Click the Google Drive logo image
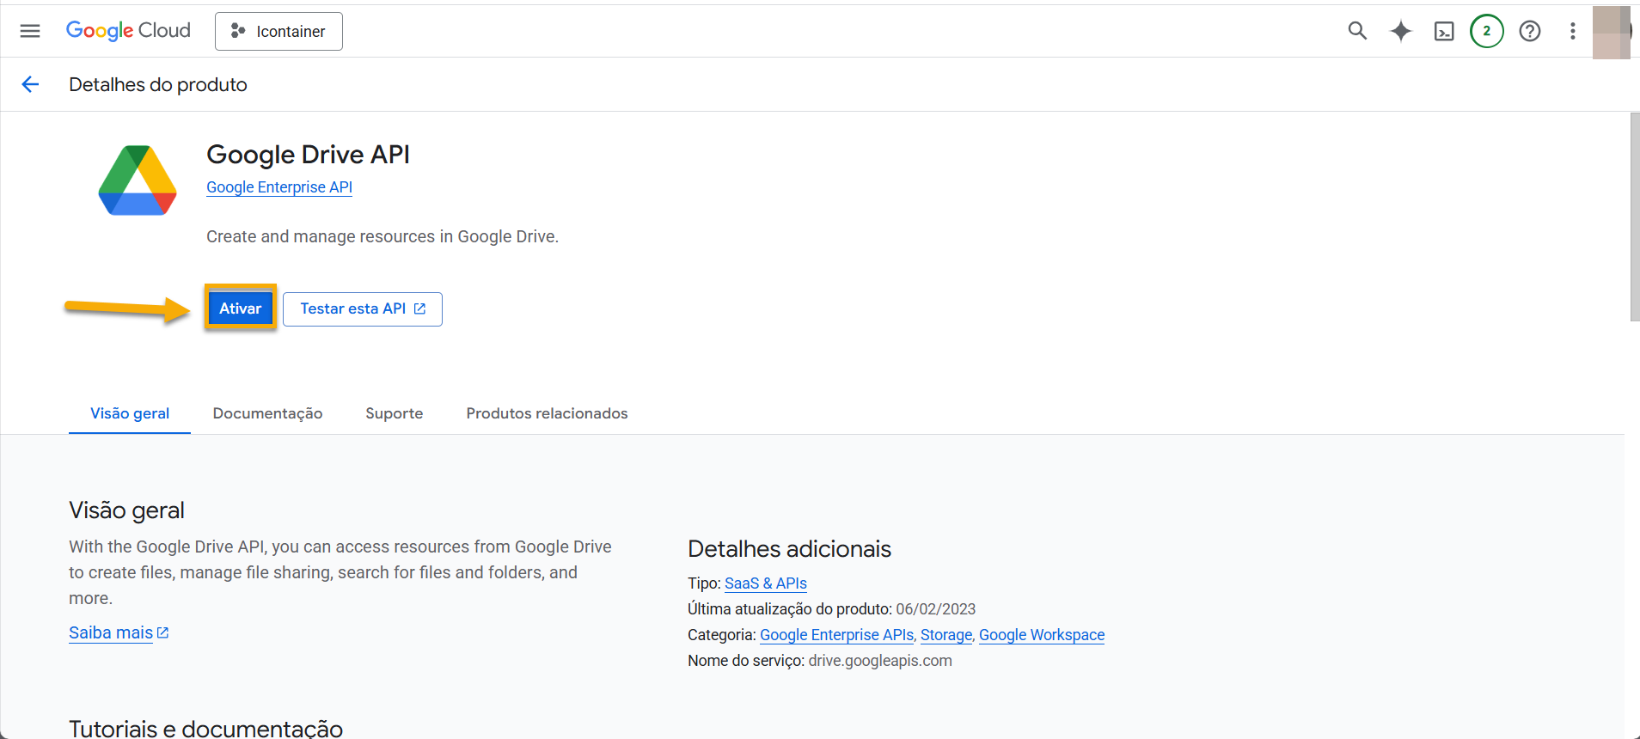The height and width of the screenshot is (739, 1640). (x=138, y=180)
